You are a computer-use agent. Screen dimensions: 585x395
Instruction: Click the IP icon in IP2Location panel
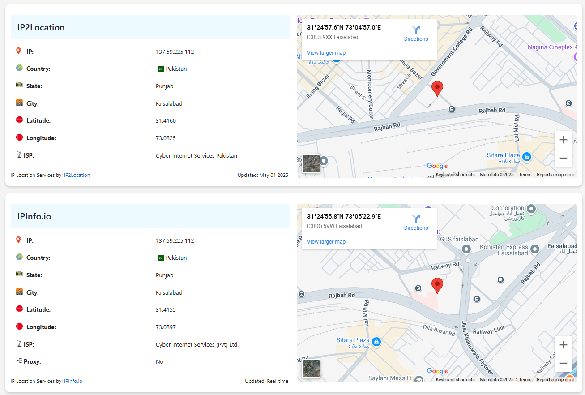(x=19, y=51)
